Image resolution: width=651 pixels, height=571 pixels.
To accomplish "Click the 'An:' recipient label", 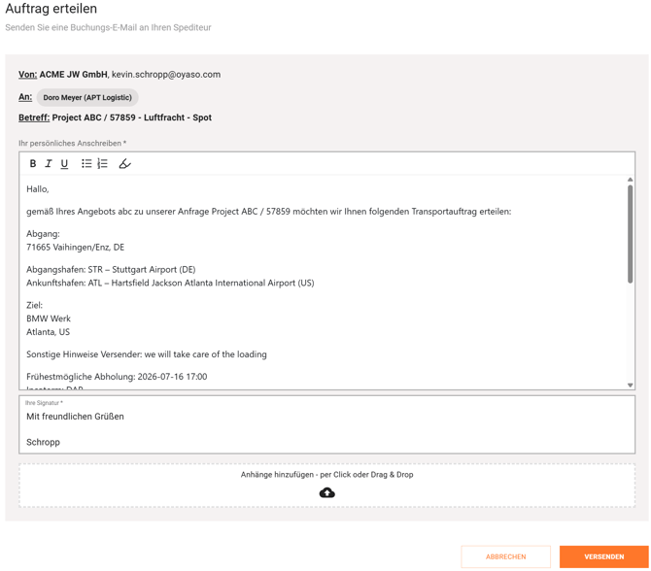I will pos(25,97).
